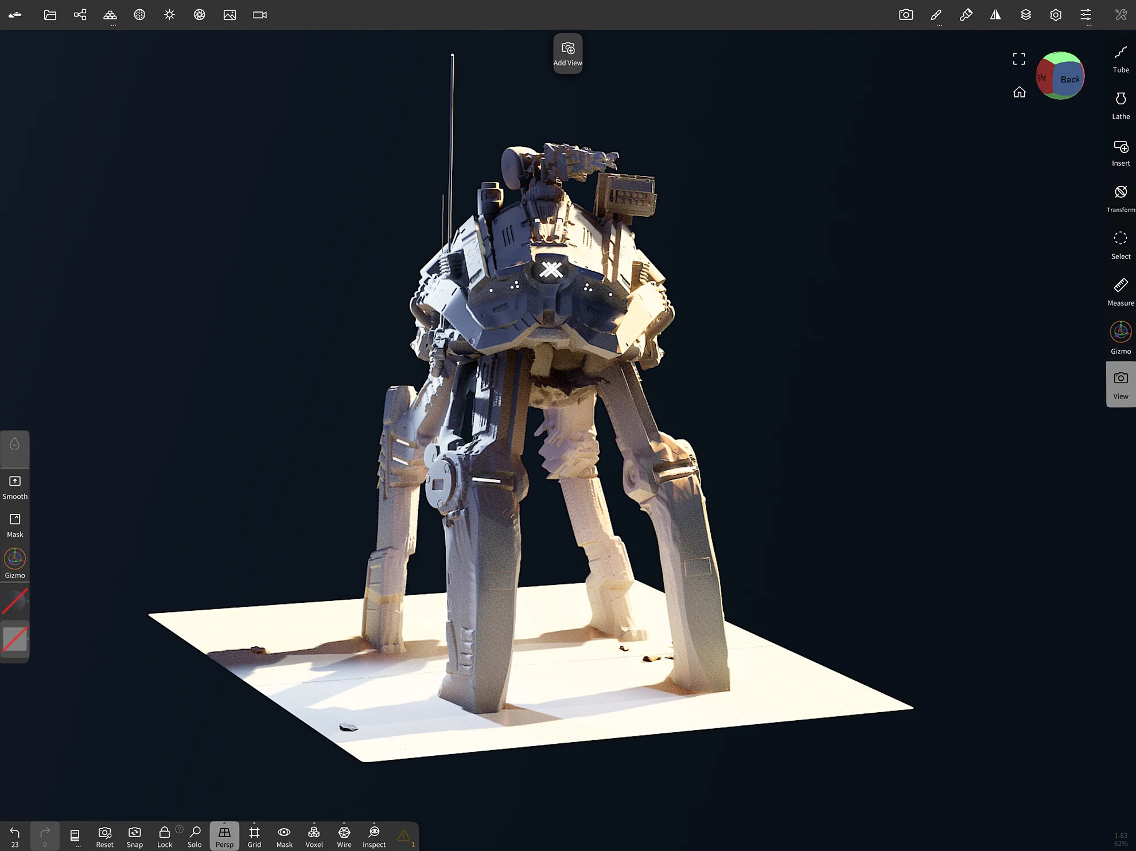Click the Add View button
The height and width of the screenshot is (851, 1136).
pyautogui.click(x=568, y=54)
